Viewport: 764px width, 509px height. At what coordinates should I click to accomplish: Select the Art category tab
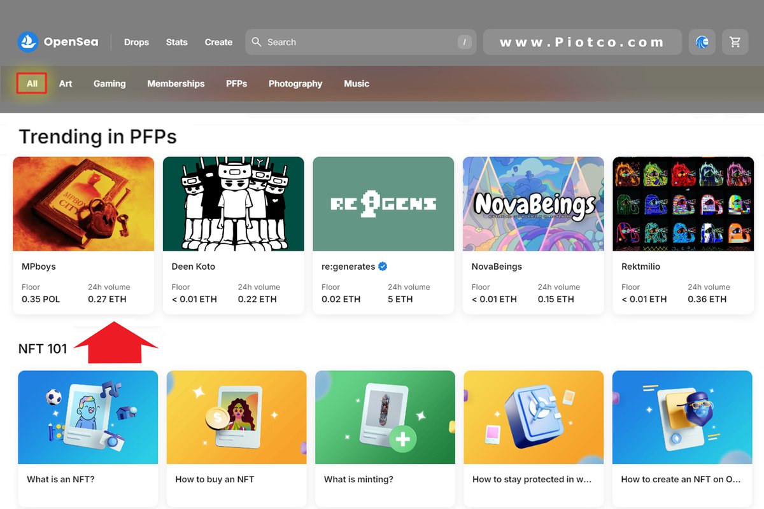click(x=66, y=83)
